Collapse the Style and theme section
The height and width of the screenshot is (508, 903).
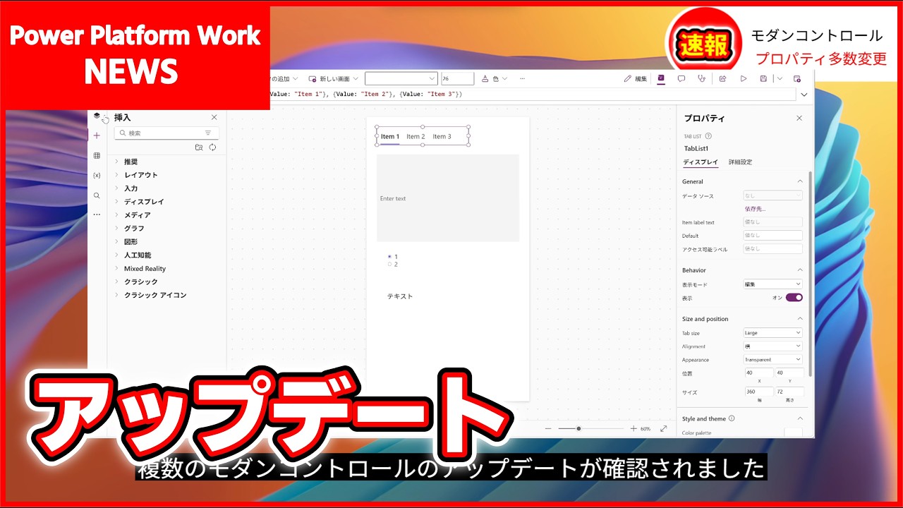[800, 418]
